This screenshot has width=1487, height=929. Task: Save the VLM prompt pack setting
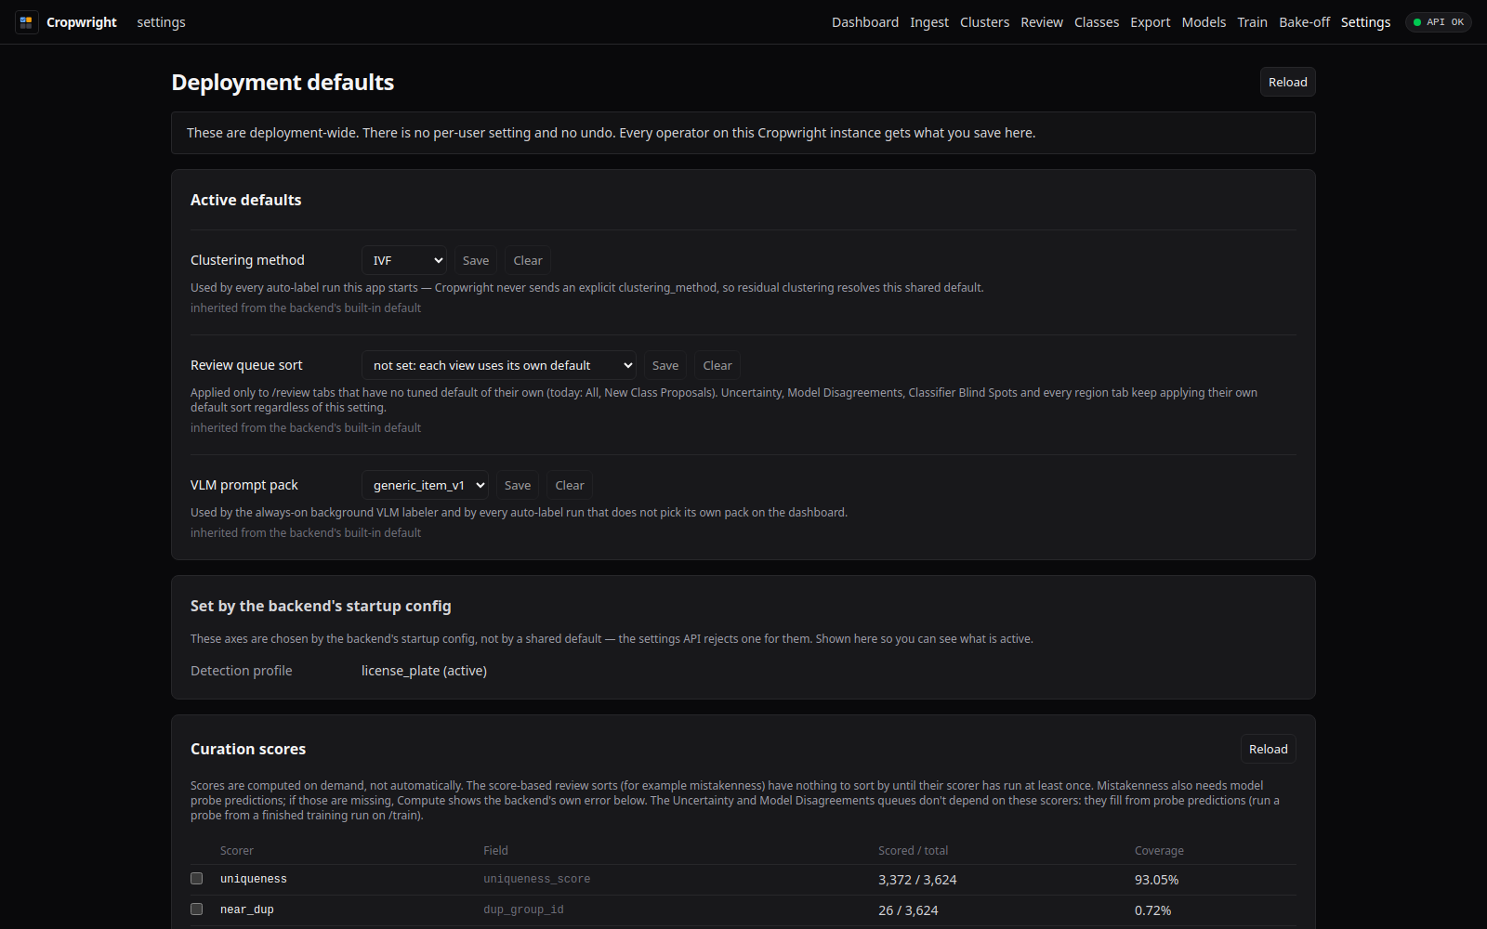[x=518, y=485]
